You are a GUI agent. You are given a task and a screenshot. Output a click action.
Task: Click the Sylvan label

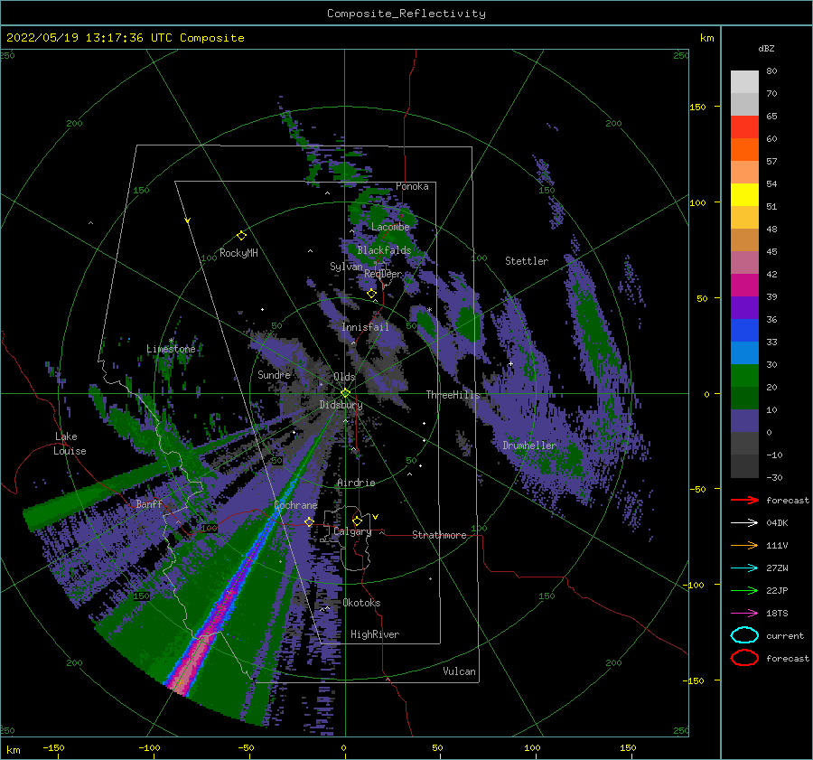346,266
